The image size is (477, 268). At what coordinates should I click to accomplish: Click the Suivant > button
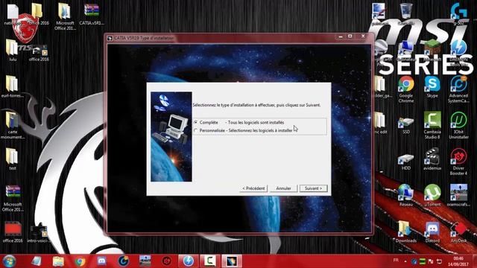pos(313,188)
